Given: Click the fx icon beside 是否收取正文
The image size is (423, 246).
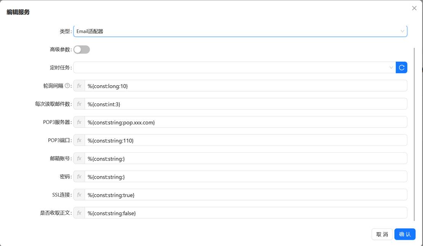Looking at the screenshot, I should coord(79,213).
